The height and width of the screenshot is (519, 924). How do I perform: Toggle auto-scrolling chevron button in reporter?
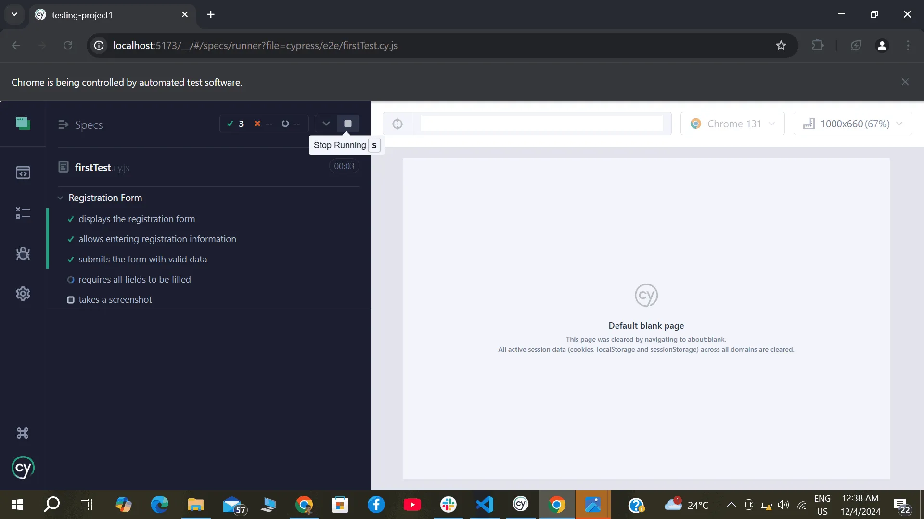326,124
